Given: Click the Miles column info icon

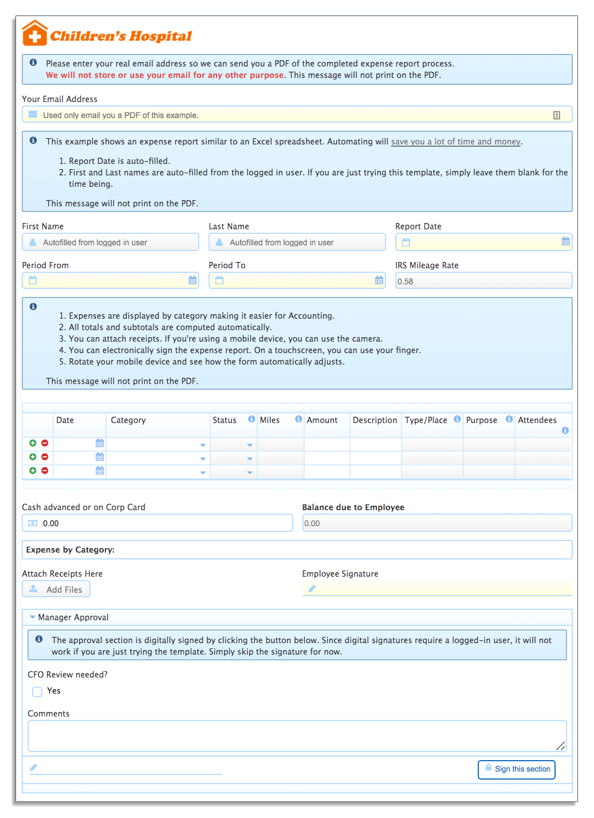Looking at the screenshot, I should (298, 419).
